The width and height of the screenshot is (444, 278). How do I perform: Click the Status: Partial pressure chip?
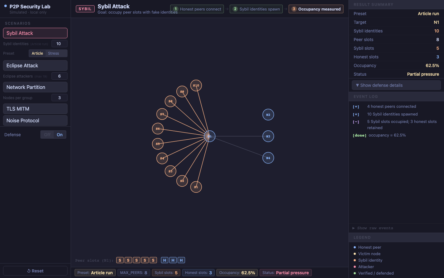[286, 273]
